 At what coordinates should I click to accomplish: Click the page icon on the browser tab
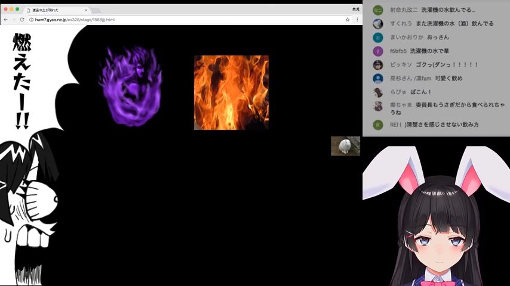coord(28,10)
